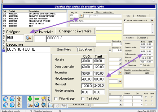Select product row 00000ESC

point(34,14)
